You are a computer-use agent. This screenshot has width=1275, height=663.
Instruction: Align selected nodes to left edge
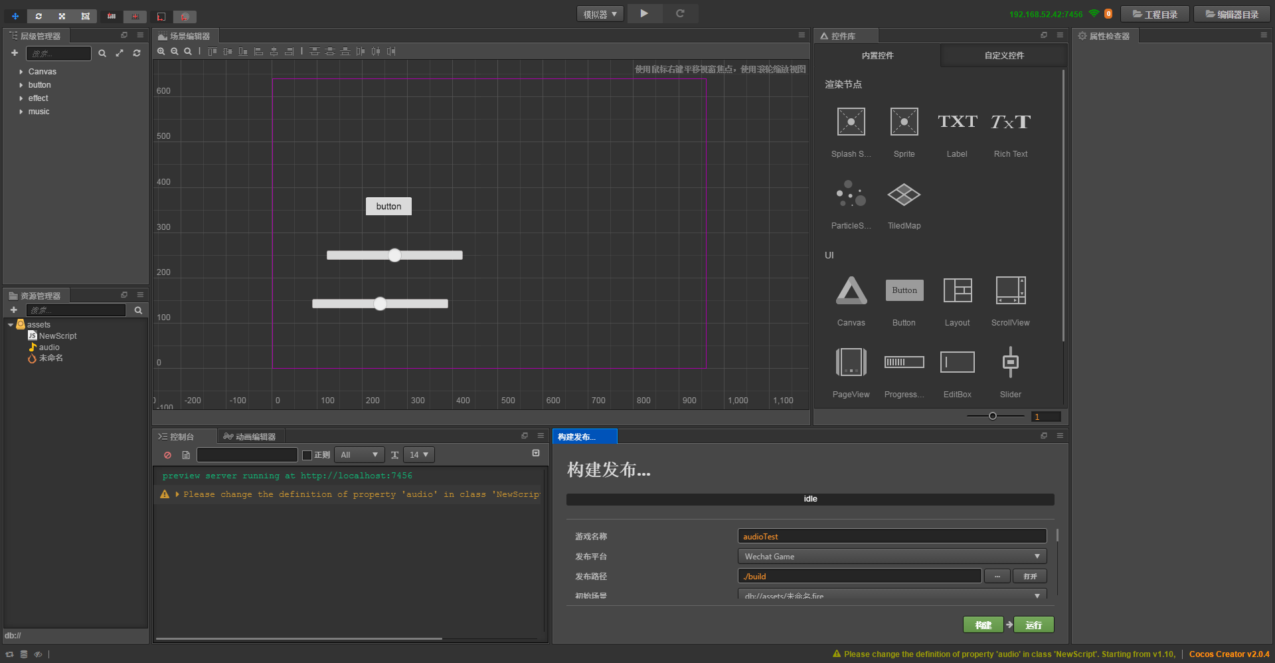pyautogui.click(x=259, y=51)
